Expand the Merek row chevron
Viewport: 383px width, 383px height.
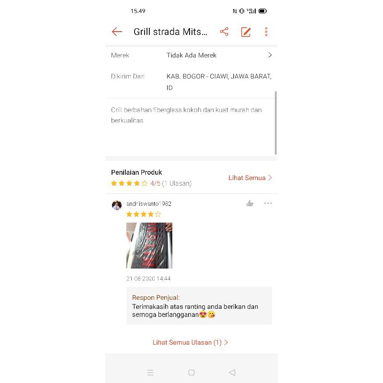point(270,55)
